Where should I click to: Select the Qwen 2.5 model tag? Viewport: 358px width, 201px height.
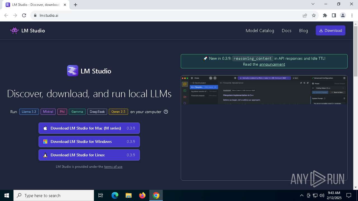click(x=118, y=112)
